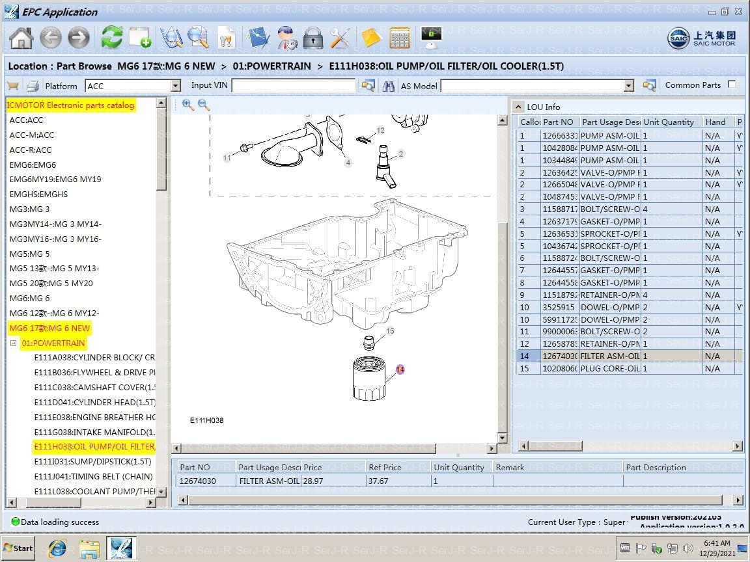The height and width of the screenshot is (562, 750).
Task: Open the new window plus icon
Action: pyautogui.click(x=140, y=38)
